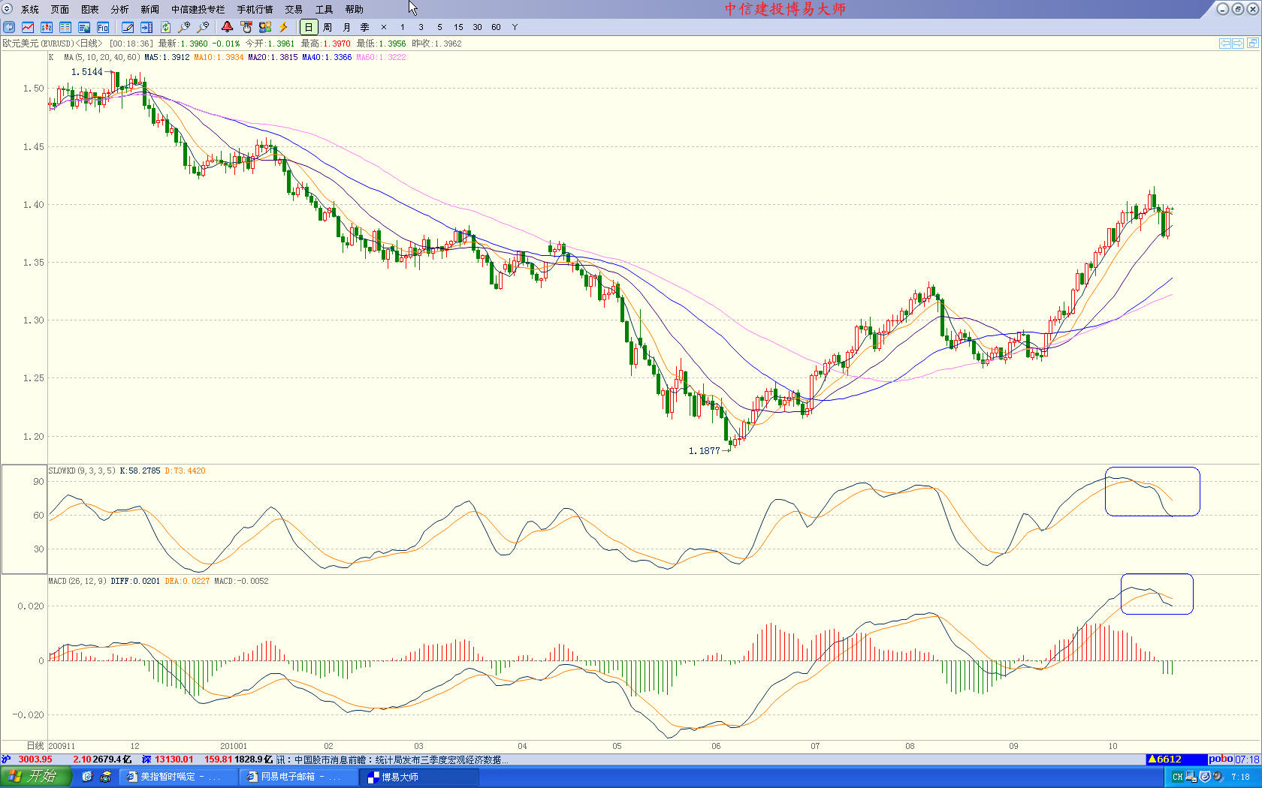Select the 5 minute period button
This screenshot has width=1262, height=788.
[440, 27]
